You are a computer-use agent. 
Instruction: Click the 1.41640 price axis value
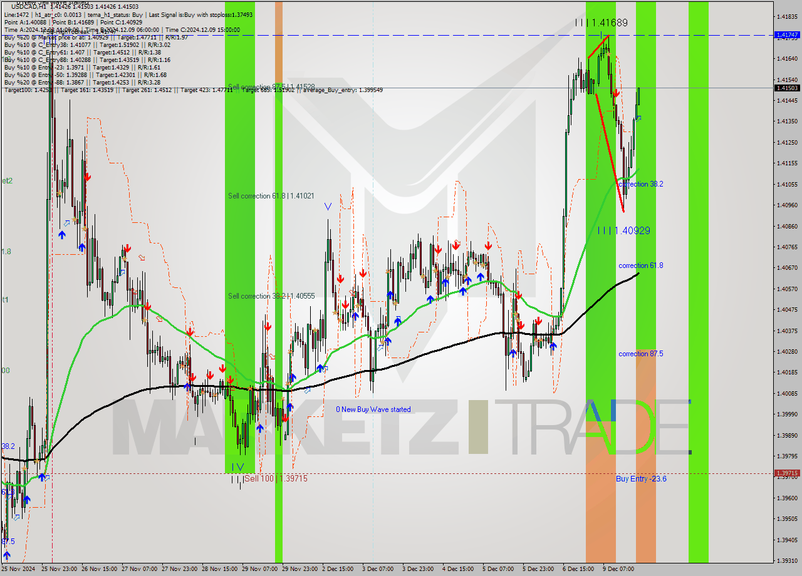point(786,59)
